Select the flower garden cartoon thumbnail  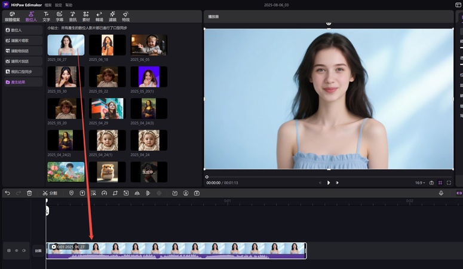pos(66,172)
